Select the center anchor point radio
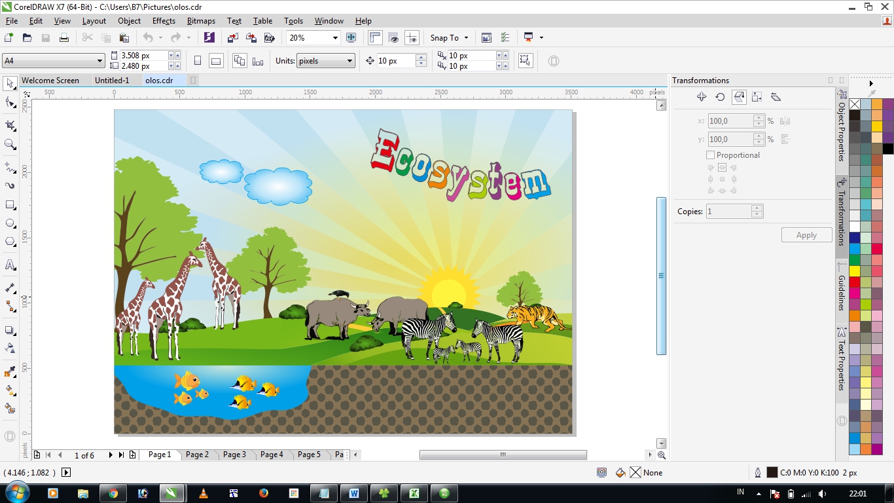The image size is (894, 503). tap(722, 178)
